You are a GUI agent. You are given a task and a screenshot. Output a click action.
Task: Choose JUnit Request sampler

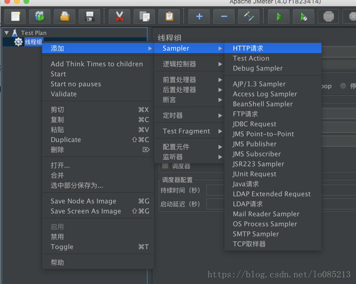point(273,174)
